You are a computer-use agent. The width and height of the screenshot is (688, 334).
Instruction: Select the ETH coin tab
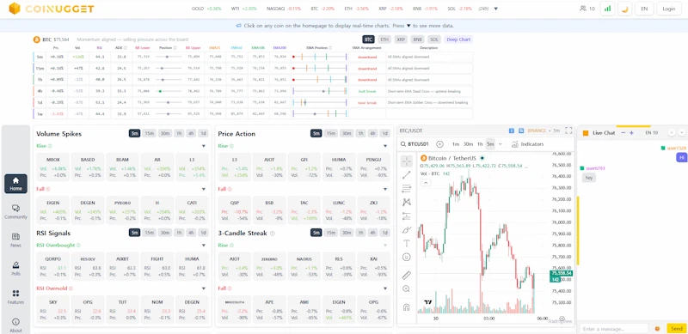(x=384, y=39)
